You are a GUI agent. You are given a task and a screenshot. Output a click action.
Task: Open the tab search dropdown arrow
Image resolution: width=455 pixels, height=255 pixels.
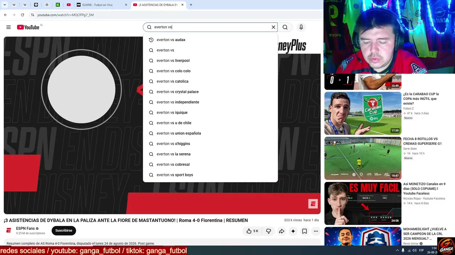(5, 5)
